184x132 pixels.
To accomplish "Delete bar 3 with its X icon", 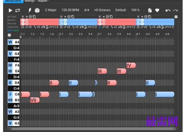I will click(100, 17).
